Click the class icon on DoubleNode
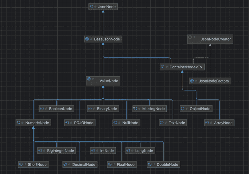The image size is (249, 174). coord(150,164)
